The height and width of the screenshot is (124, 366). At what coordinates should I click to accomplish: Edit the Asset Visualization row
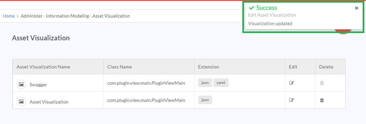pos(291,100)
